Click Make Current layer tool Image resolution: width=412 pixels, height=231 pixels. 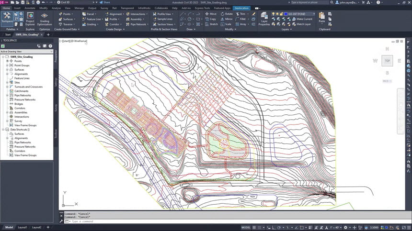pos(302,19)
